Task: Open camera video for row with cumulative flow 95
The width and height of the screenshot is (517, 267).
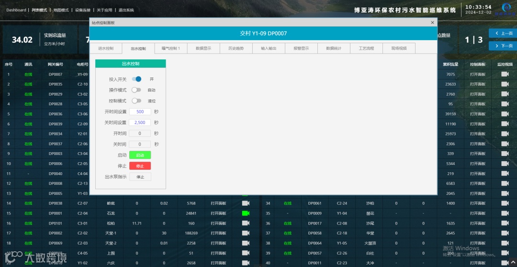Action: [x=505, y=104]
